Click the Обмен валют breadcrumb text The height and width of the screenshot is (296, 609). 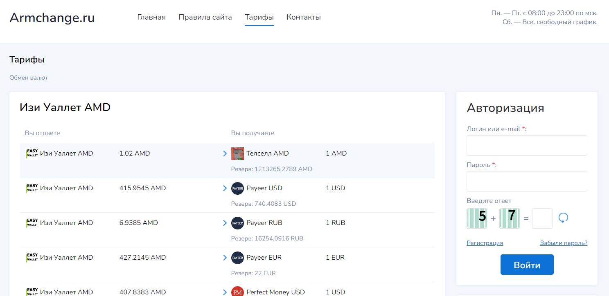29,78
